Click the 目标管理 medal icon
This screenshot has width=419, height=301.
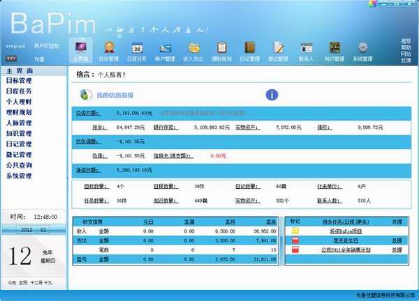pos(108,49)
